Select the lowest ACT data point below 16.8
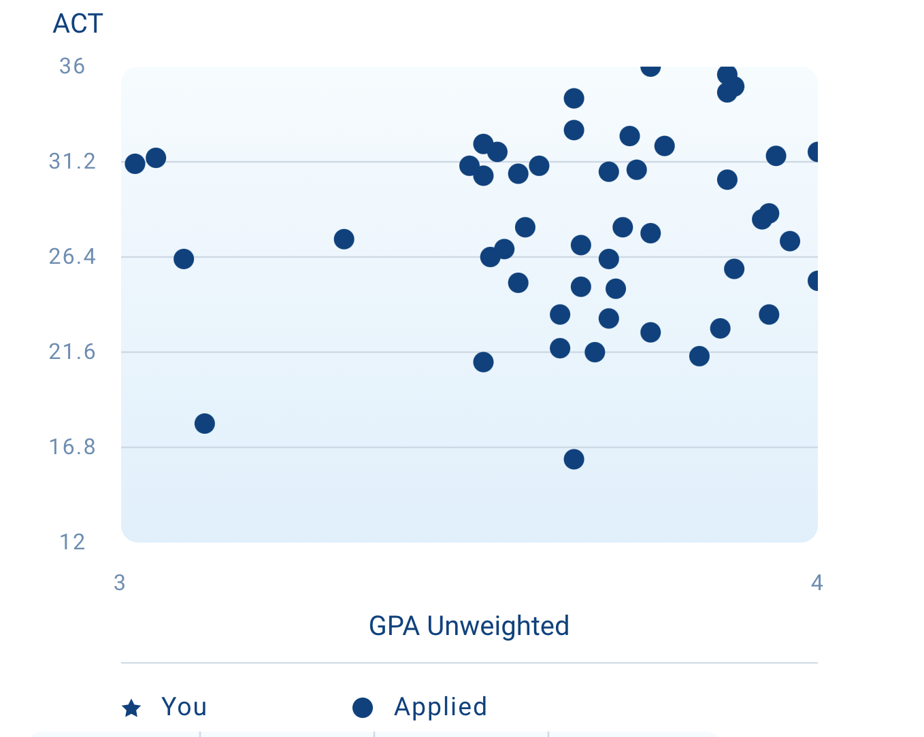Screen dimensions: 924x737 pos(574,460)
